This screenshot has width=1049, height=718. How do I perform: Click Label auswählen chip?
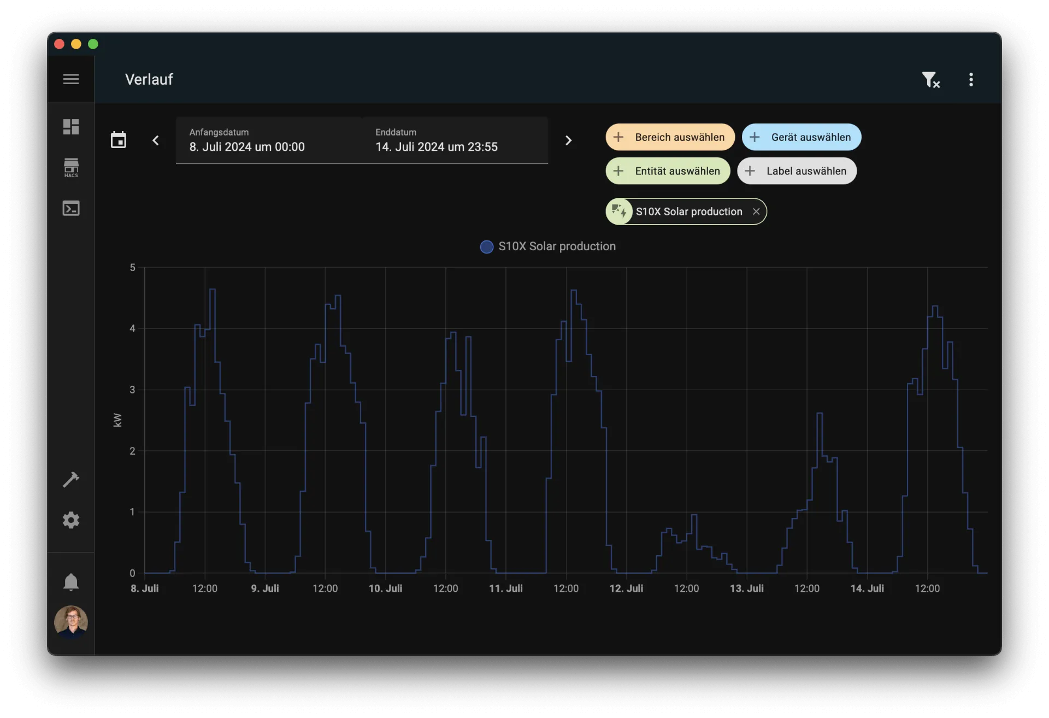[797, 171]
